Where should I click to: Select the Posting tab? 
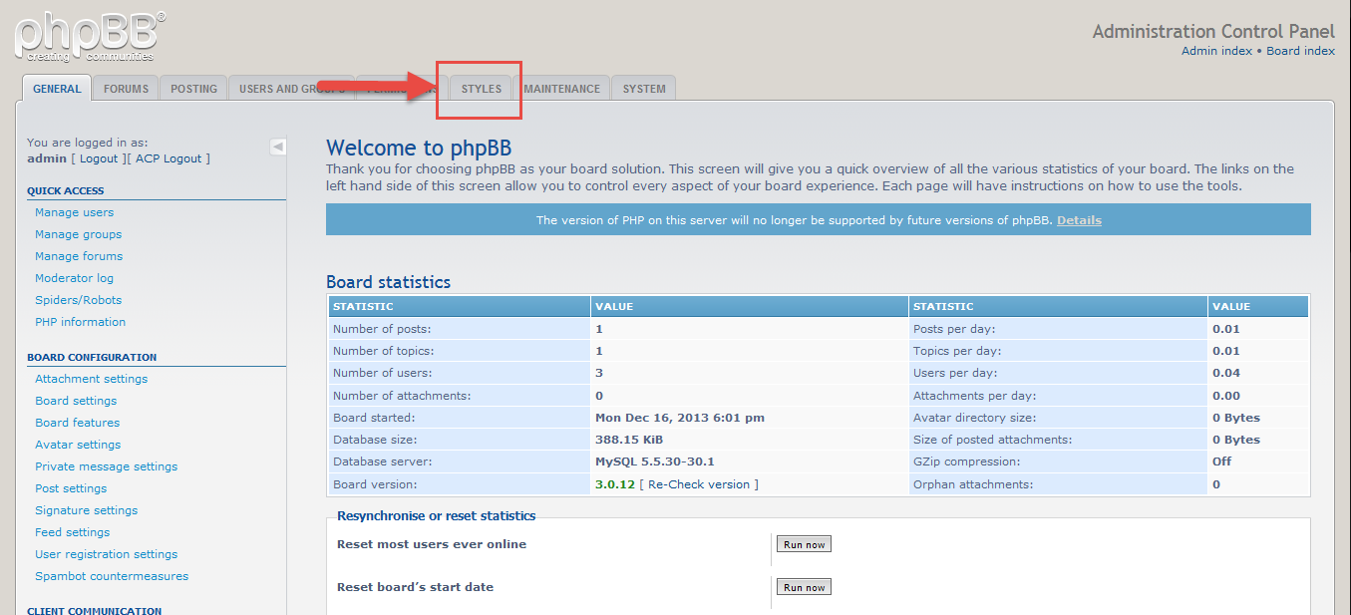coord(192,88)
